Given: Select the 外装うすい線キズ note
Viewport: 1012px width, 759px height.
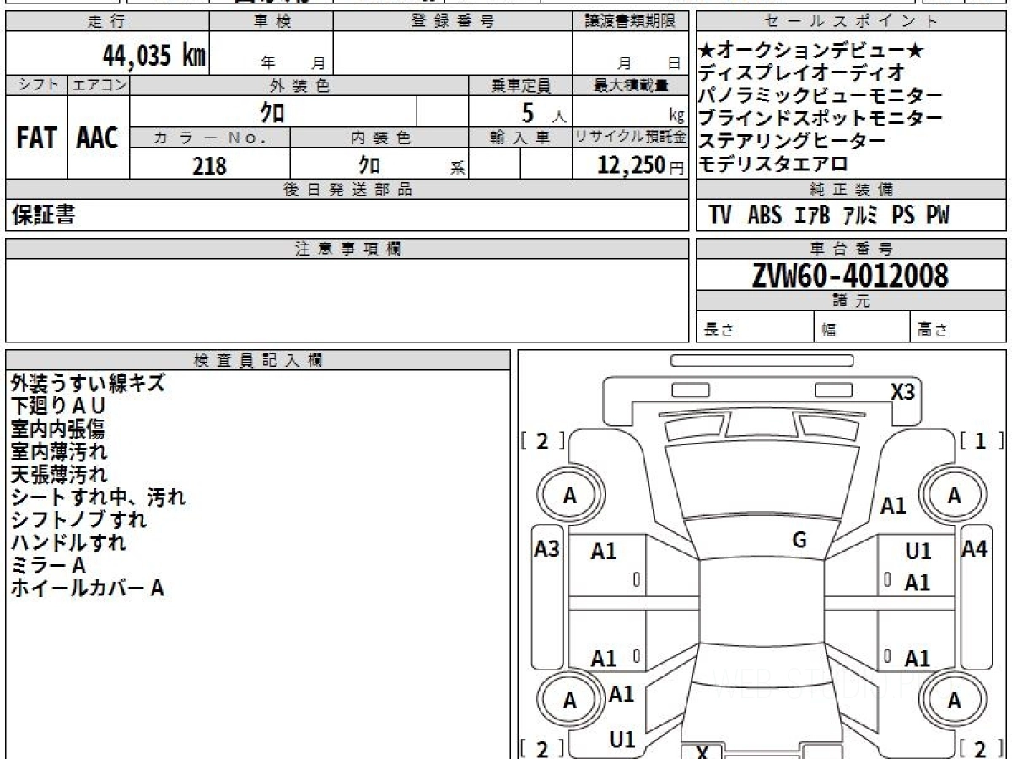Looking at the screenshot, I should pyautogui.click(x=89, y=384).
